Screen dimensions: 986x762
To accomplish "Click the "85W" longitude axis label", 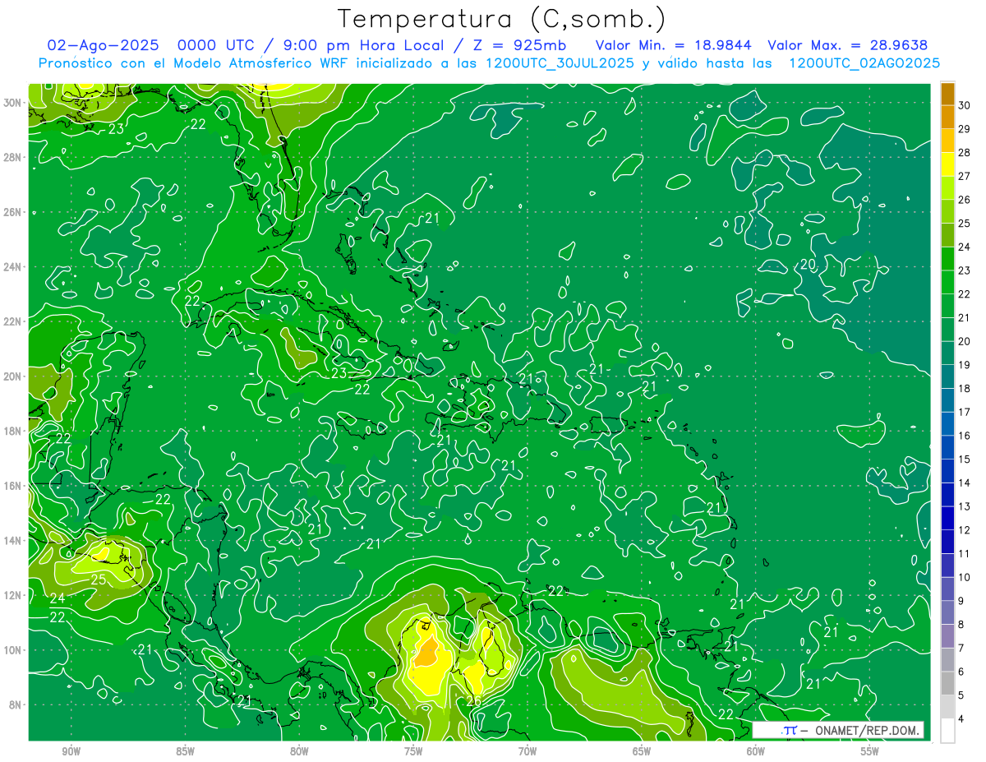I will pyautogui.click(x=185, y=751).
